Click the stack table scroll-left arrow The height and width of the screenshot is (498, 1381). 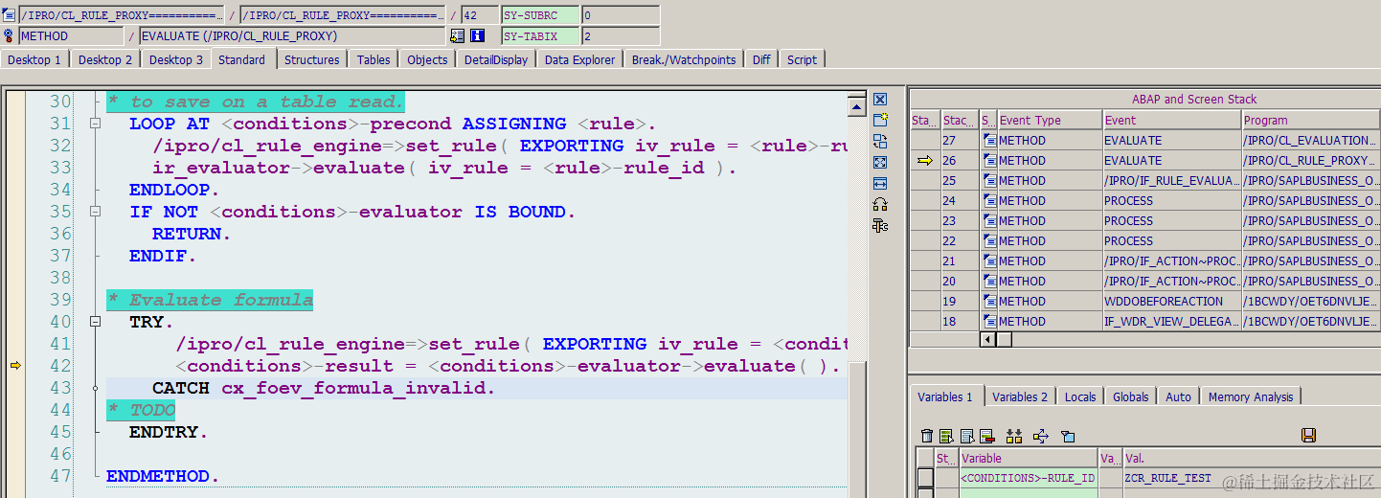tap(987, 339)
